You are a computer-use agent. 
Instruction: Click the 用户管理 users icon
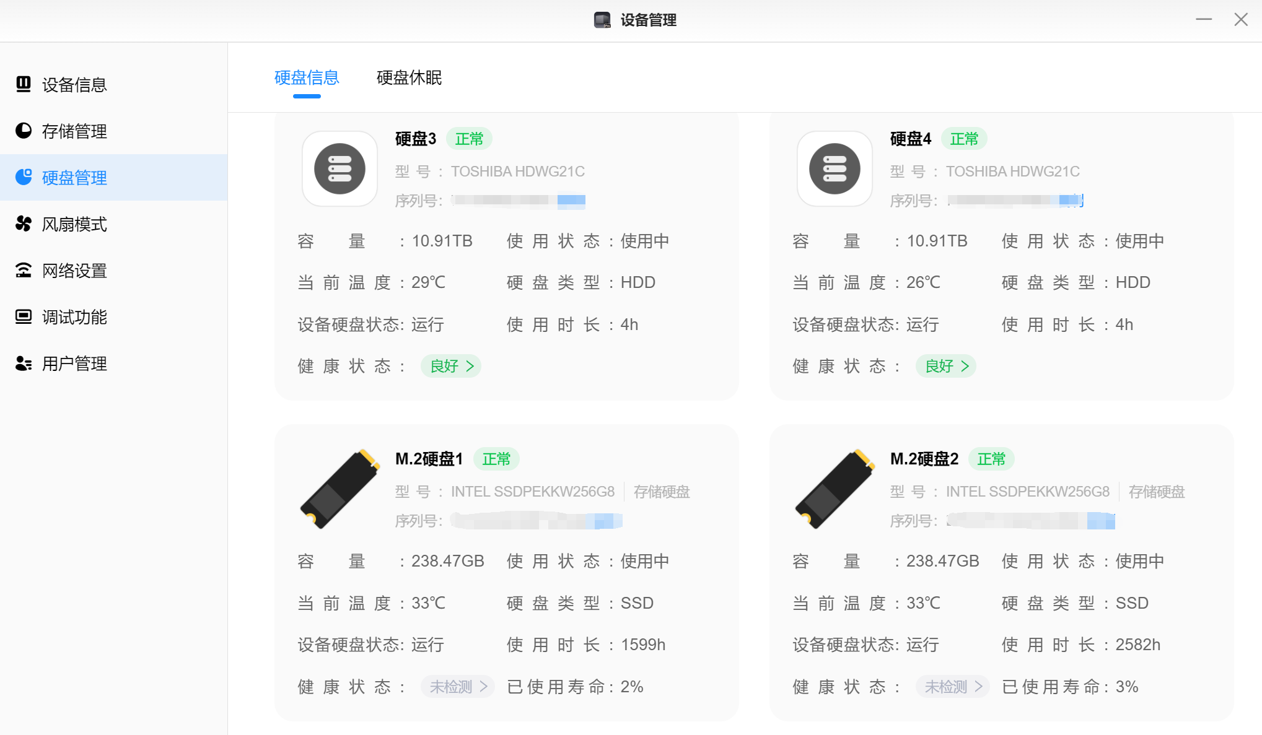(24, 363)
